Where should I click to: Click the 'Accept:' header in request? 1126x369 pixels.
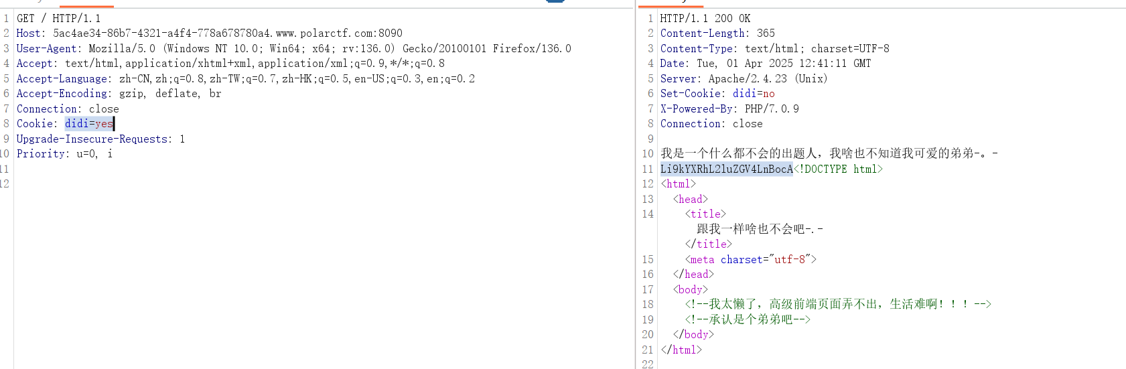click(230, 63)
